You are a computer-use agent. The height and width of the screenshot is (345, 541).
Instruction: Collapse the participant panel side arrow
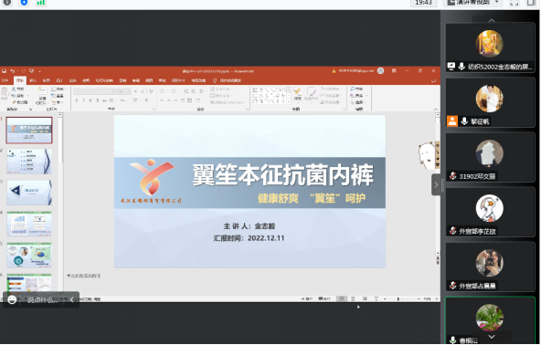(x=436, y=184)
